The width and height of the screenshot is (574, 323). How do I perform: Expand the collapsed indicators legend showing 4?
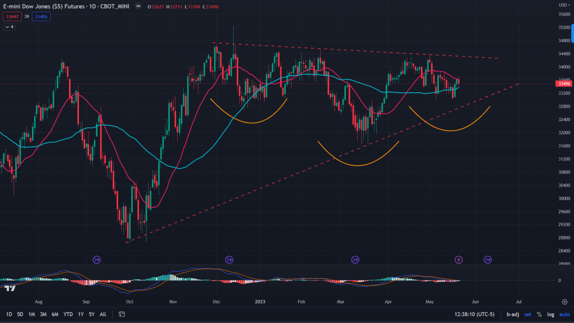10,27
